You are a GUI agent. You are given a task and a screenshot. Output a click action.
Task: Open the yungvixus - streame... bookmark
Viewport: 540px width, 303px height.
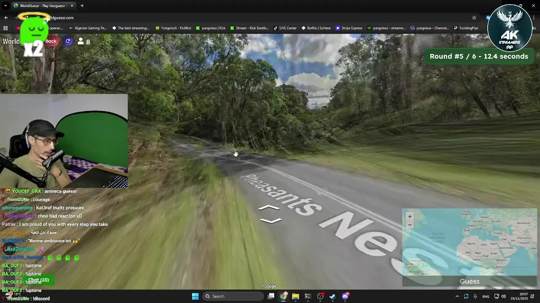(386, 28)
